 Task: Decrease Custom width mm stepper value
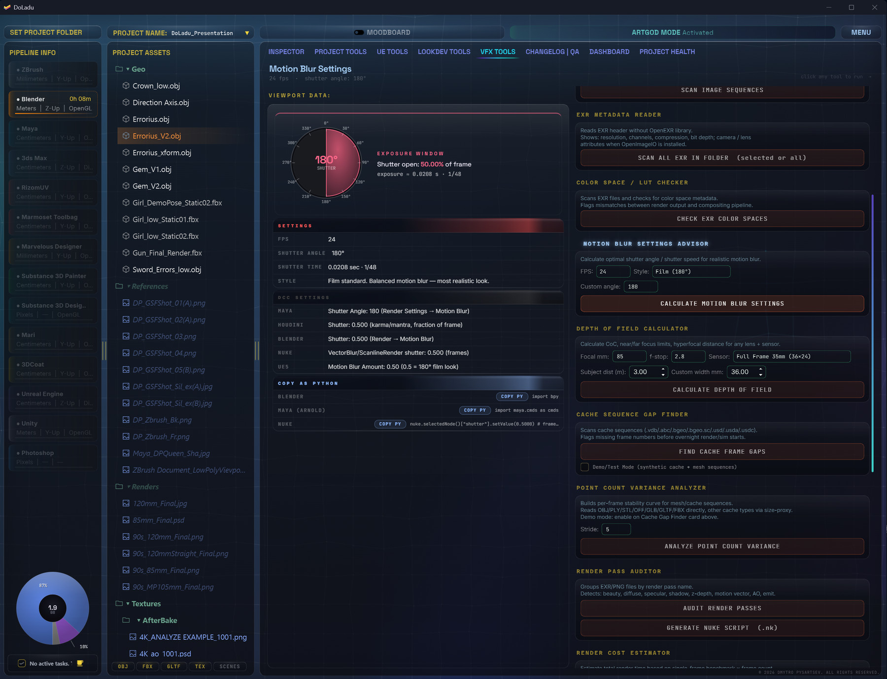[760, 375]
